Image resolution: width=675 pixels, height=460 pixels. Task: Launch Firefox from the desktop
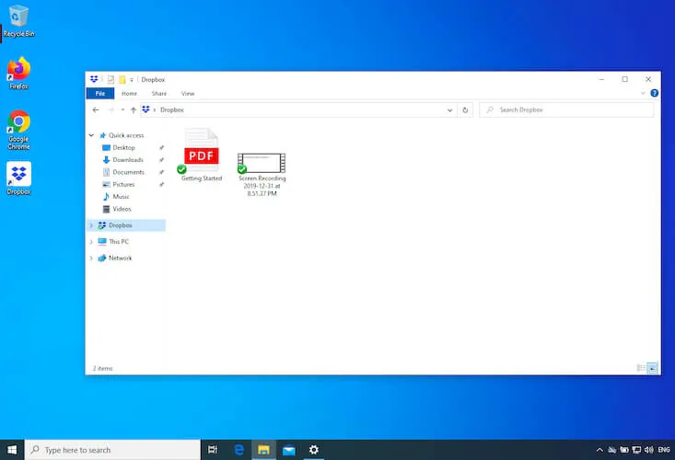coord(18,73)
